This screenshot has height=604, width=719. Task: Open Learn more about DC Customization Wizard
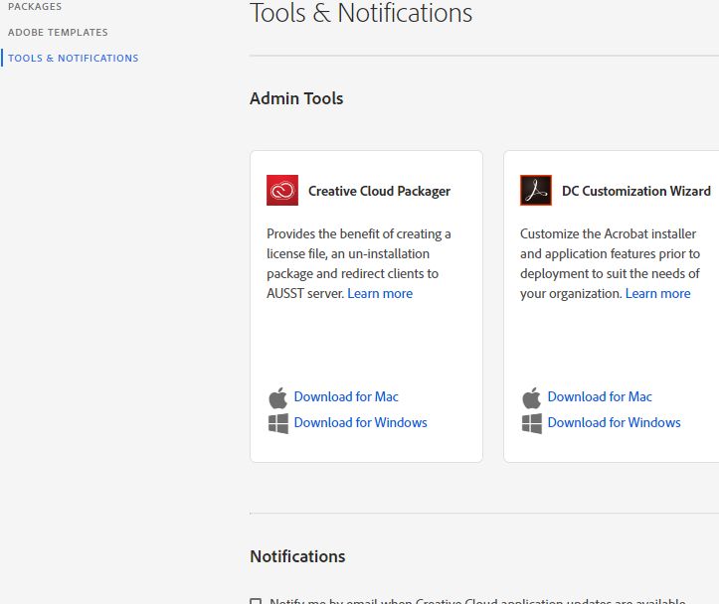pyautogui.click(x=658, y=293)
